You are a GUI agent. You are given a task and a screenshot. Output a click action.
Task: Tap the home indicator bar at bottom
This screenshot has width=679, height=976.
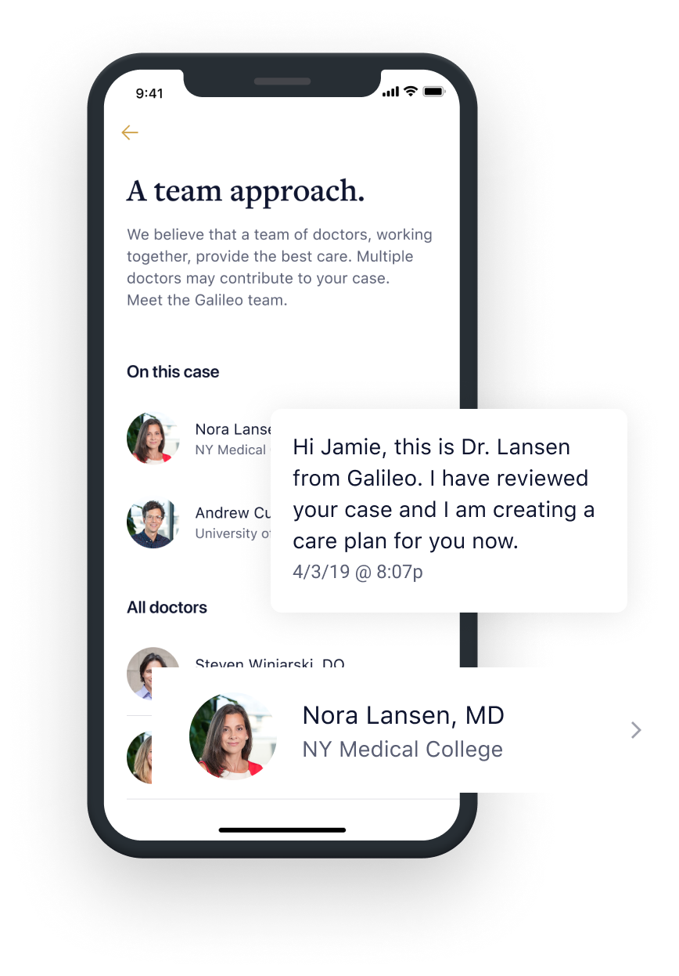(282, 830)
